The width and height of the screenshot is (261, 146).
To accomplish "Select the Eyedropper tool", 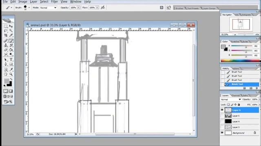I will pos(11,69).
